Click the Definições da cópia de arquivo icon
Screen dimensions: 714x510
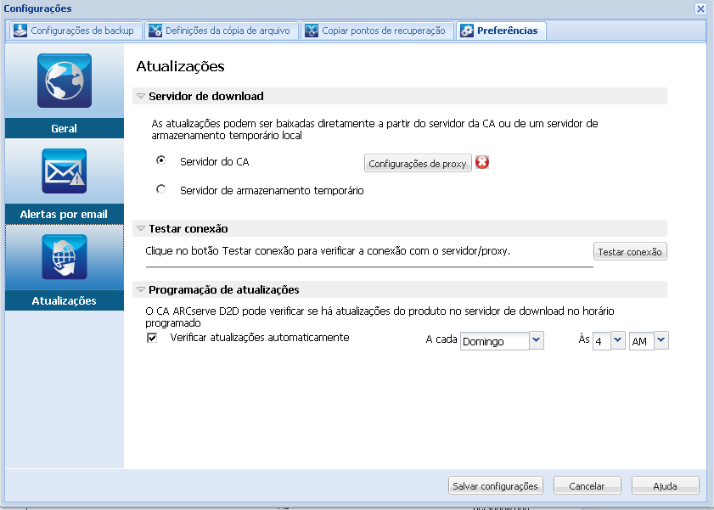click(x=155, y=31)
